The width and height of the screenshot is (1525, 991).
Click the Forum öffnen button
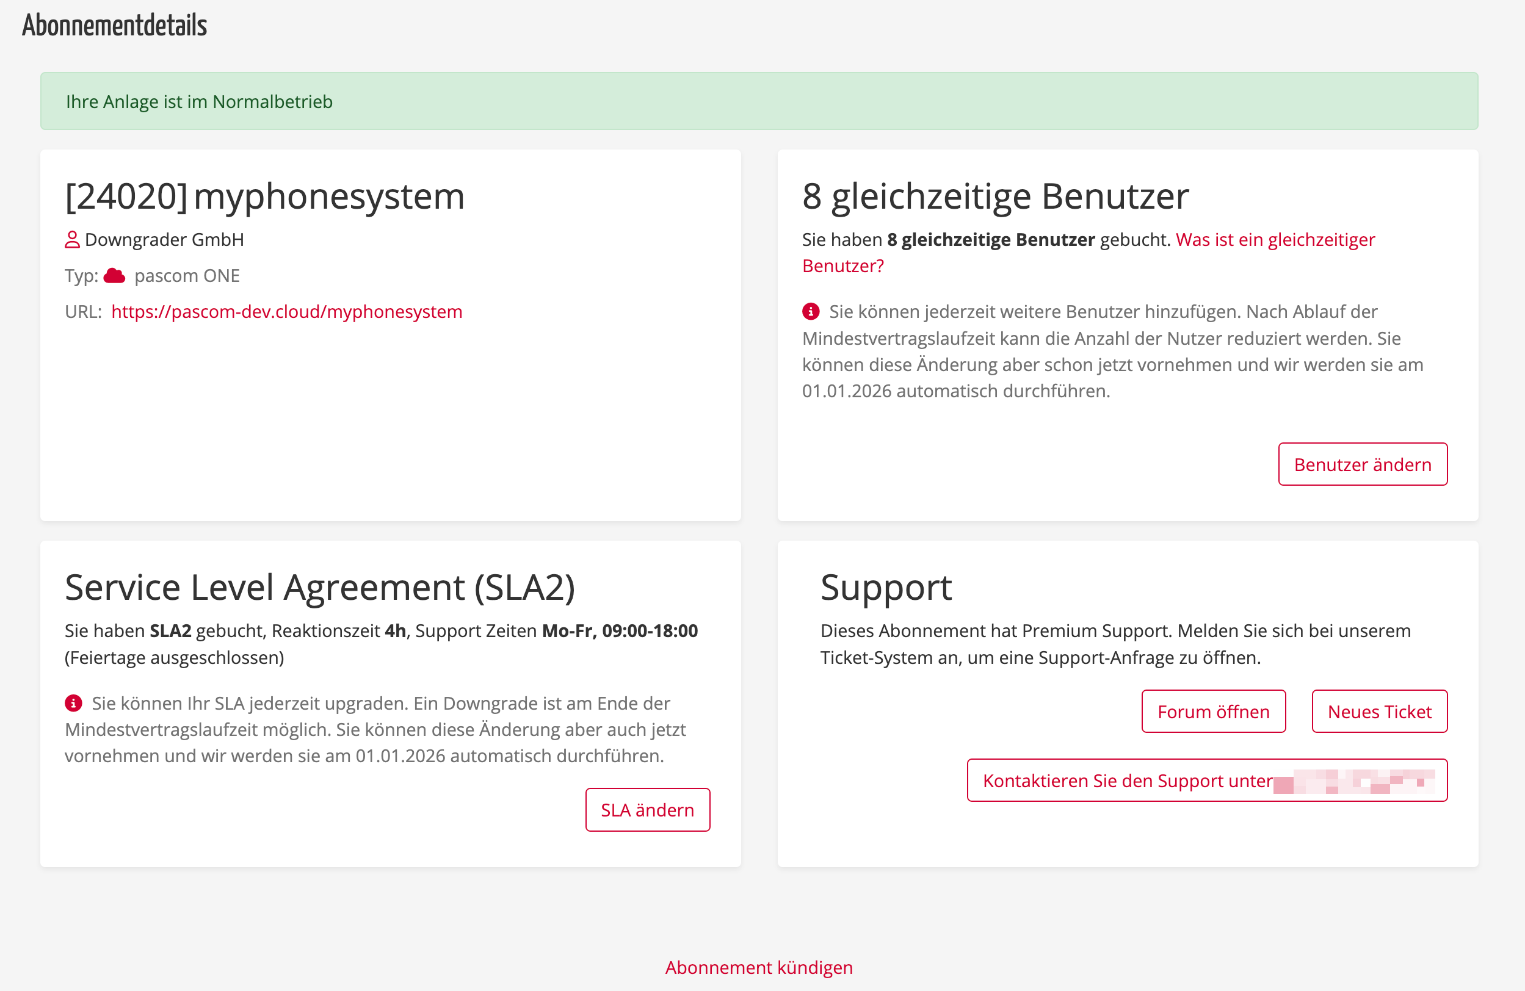point(1213,712)
